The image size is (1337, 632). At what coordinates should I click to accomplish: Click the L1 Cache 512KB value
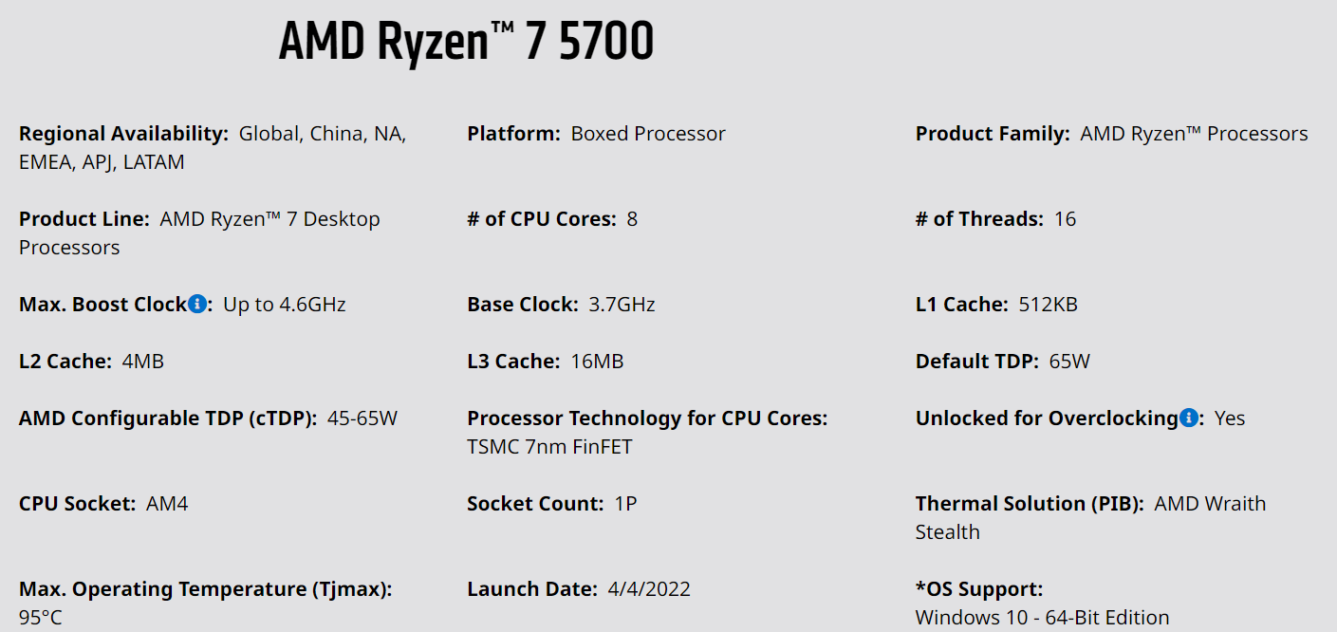(x=1048, y=305)
